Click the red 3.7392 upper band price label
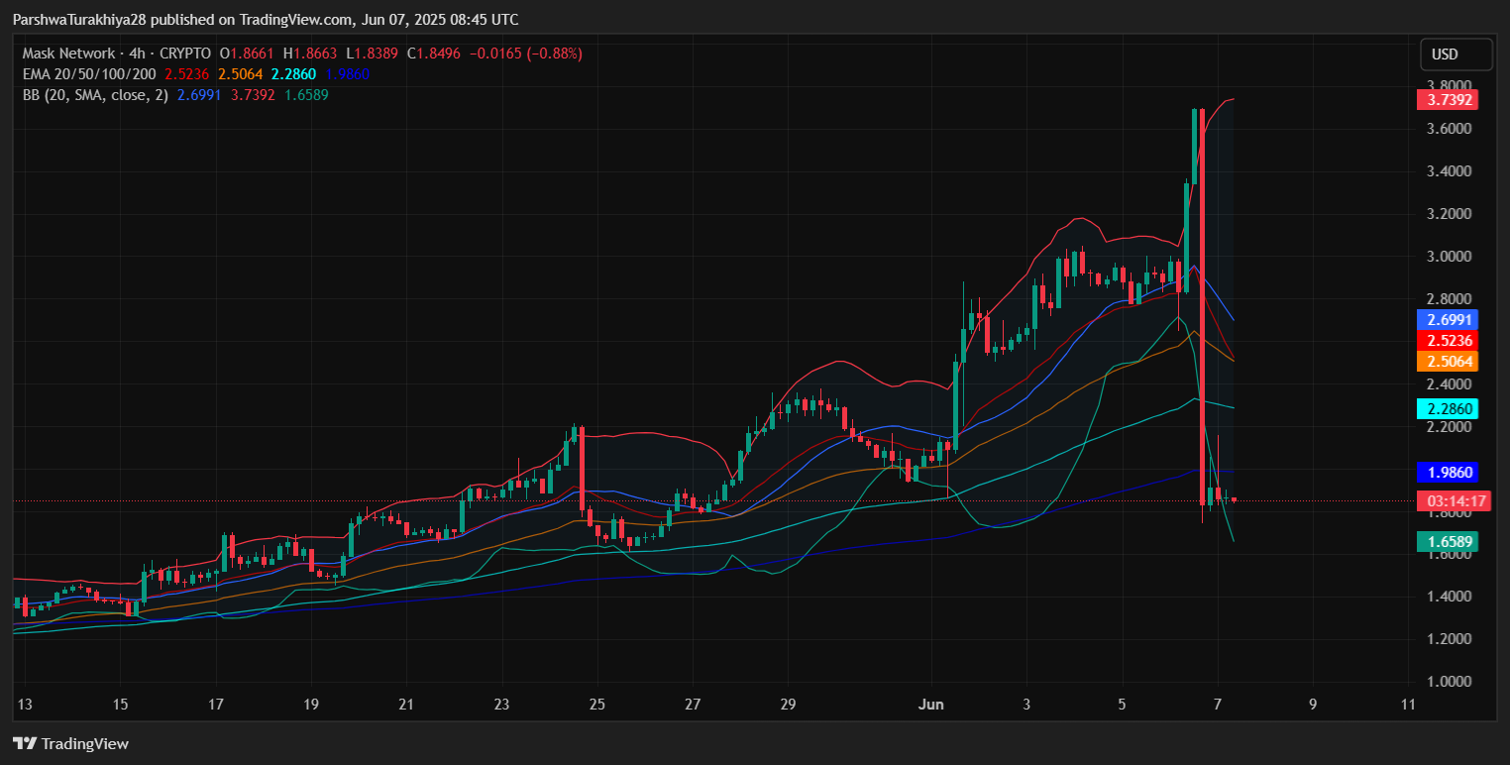Screen dimensions: 1510x765 coord(1448,100)
